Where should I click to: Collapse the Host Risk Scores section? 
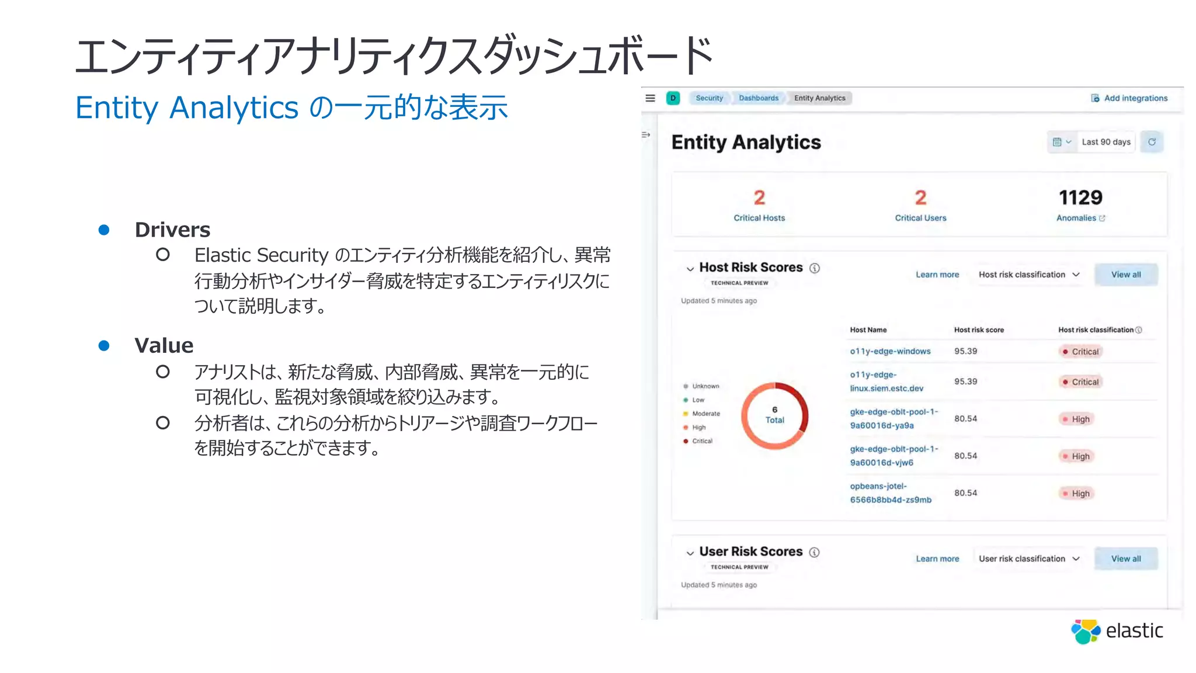(690, 269)
